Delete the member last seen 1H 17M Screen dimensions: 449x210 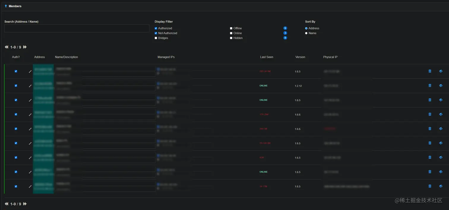click(430, 186)
